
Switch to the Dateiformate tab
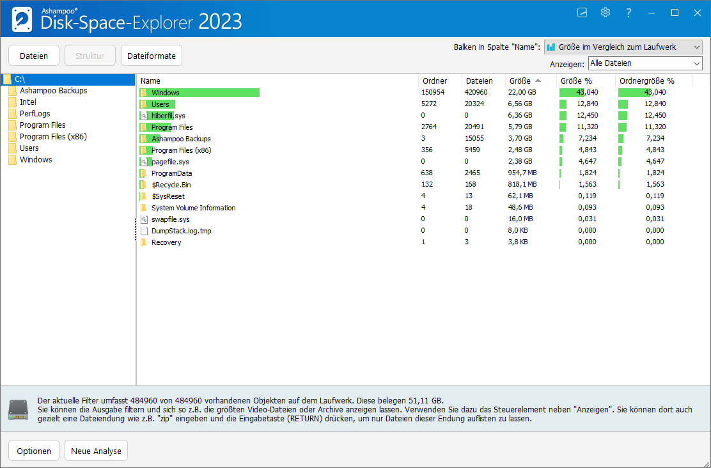151,55
